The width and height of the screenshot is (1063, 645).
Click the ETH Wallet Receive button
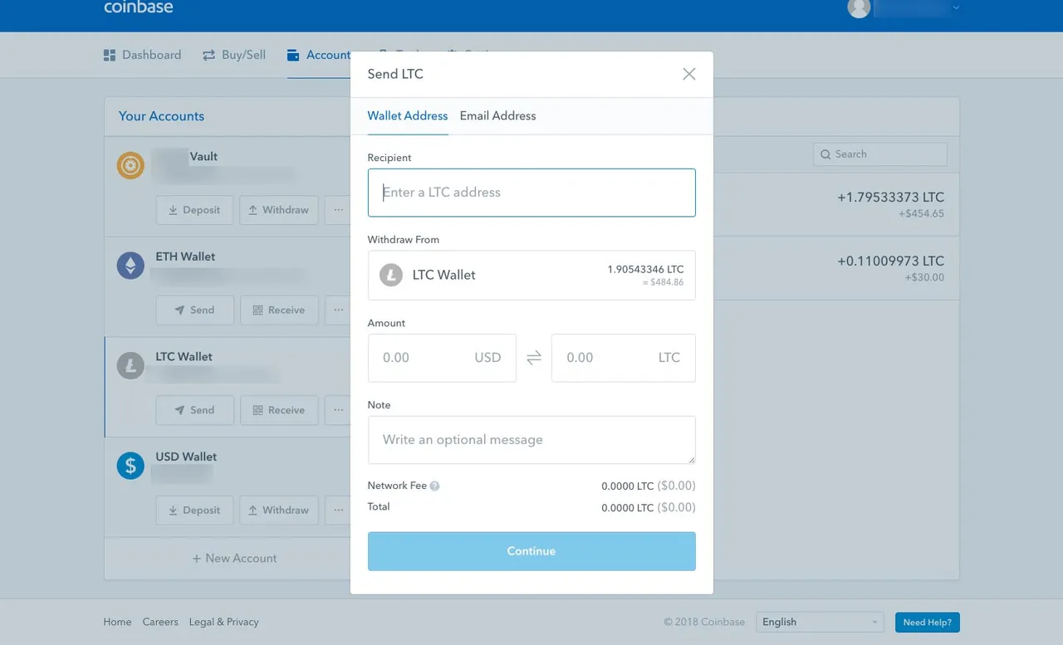(x=278, y=310)
